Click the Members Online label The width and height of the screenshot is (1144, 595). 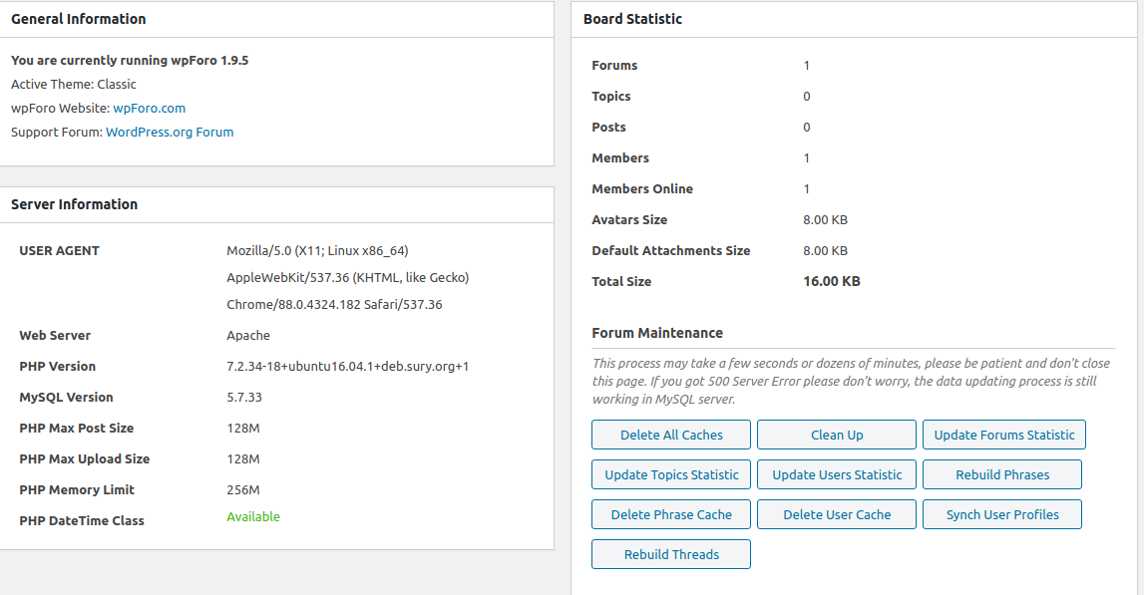point(642,188)
